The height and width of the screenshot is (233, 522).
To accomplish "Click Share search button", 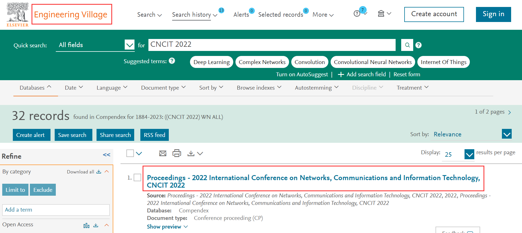I will [115, 135].
